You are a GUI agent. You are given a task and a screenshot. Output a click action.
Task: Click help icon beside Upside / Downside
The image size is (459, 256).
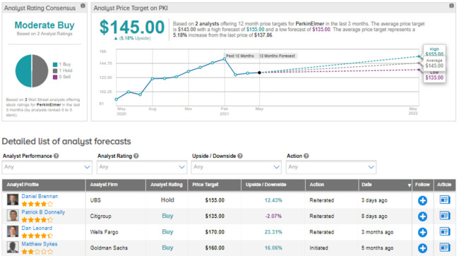tap(240, 156)
